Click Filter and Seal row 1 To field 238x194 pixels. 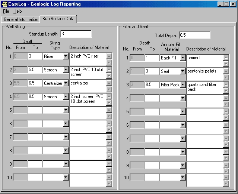[152, 58]
